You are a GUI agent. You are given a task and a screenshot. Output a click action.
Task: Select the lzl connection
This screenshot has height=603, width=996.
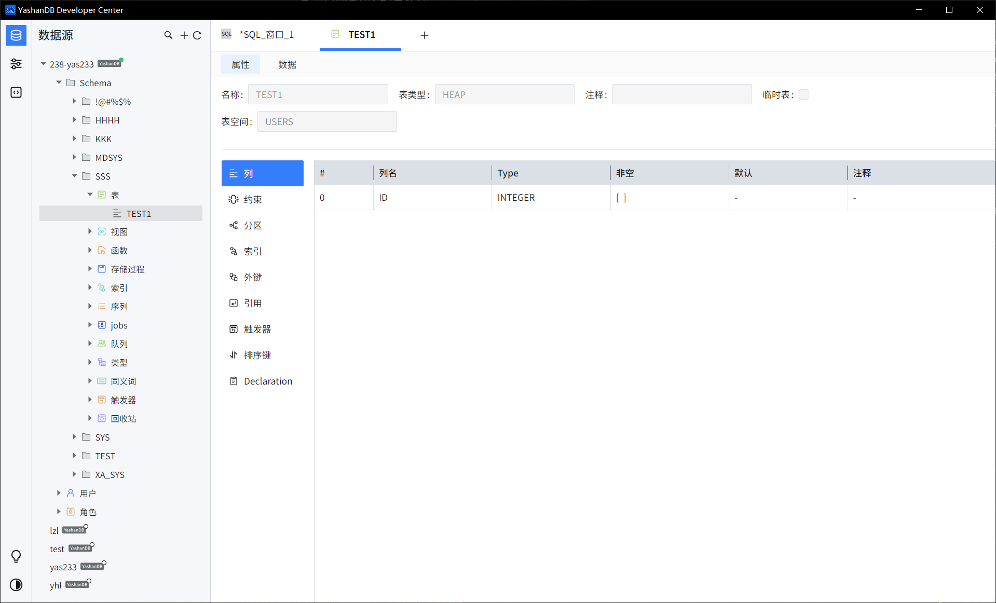(x=54, y=530)
